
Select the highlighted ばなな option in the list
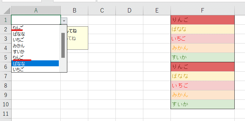35,63
